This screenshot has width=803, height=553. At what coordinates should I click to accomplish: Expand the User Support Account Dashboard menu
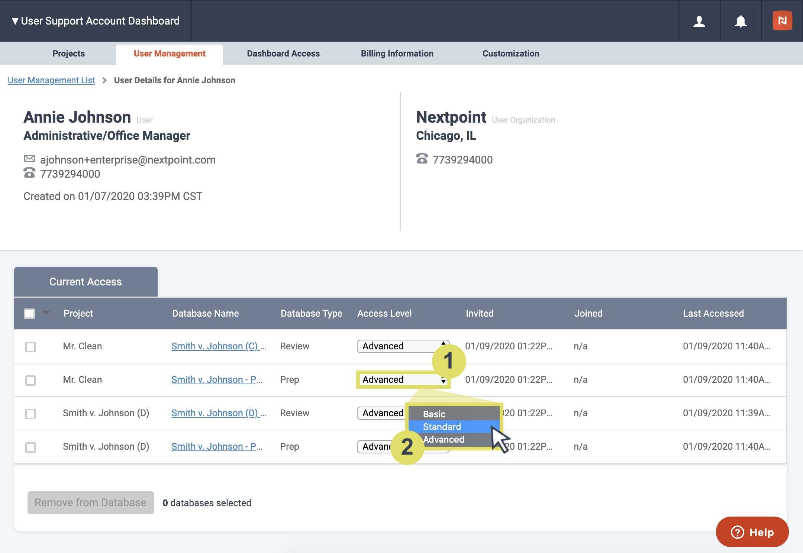pyautogui.click(x=96, y=21)
